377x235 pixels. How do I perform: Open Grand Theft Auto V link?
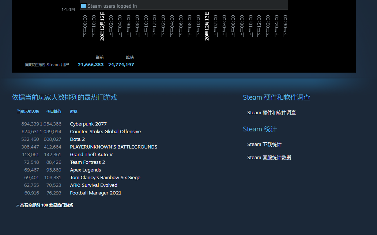coord(91,155)
